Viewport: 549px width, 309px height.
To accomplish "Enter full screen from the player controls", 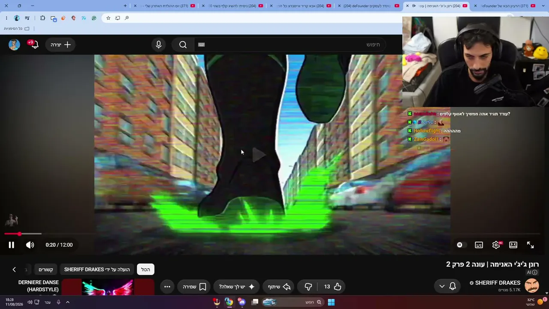I will (531, 245).
